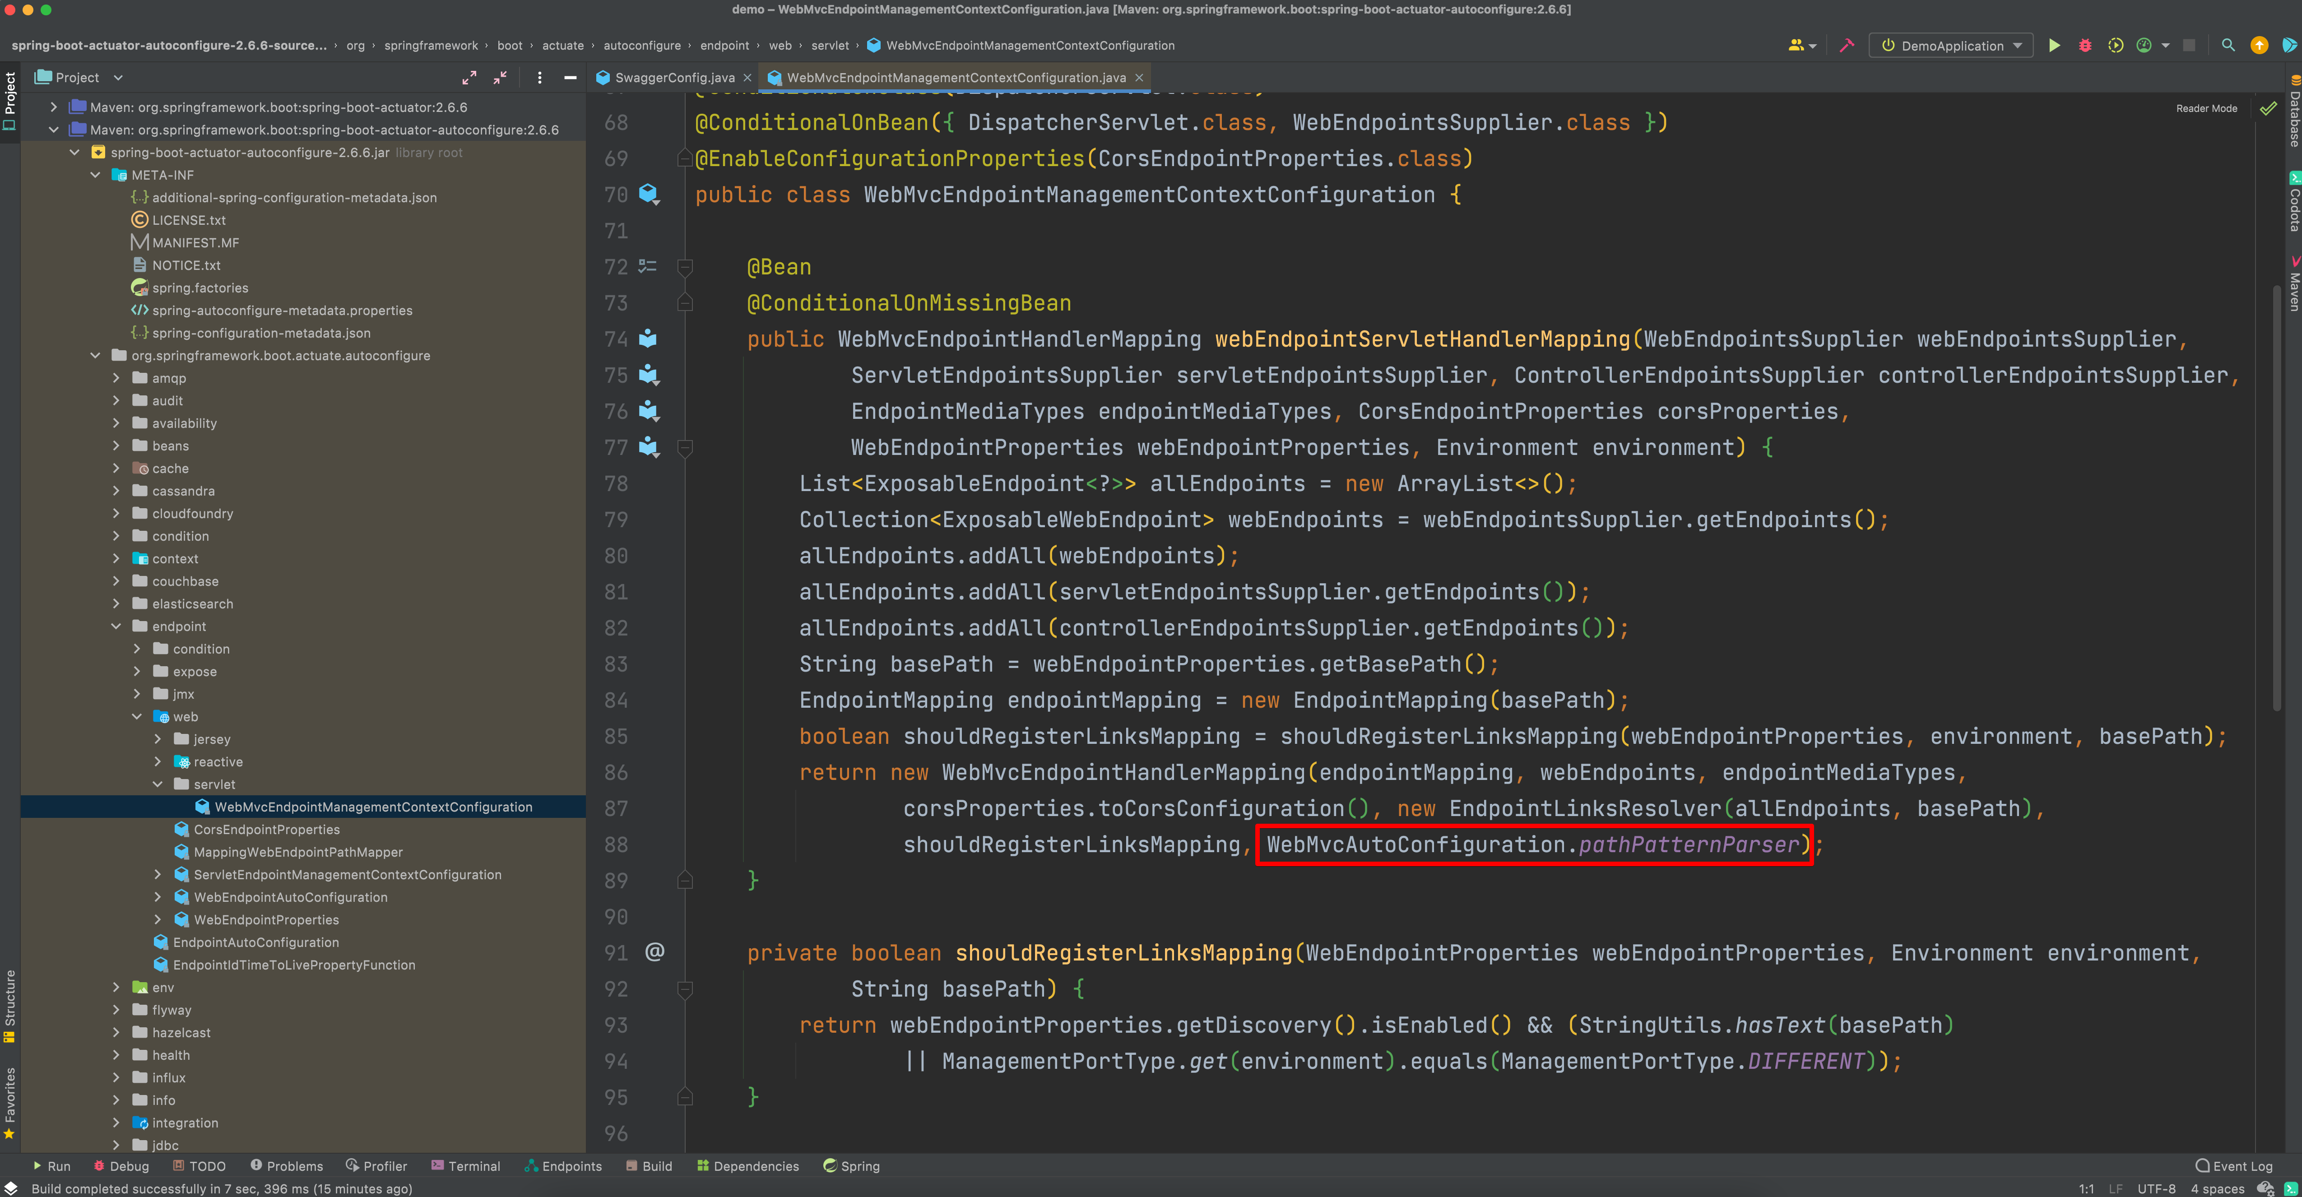Switch to the SwaggerConfig.java tab
Viewport: 2302px width, 1197px height.
674,78
